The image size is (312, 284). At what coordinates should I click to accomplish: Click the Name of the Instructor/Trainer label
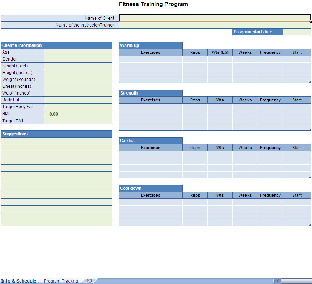pyautogui.click(x=85, y=25)
